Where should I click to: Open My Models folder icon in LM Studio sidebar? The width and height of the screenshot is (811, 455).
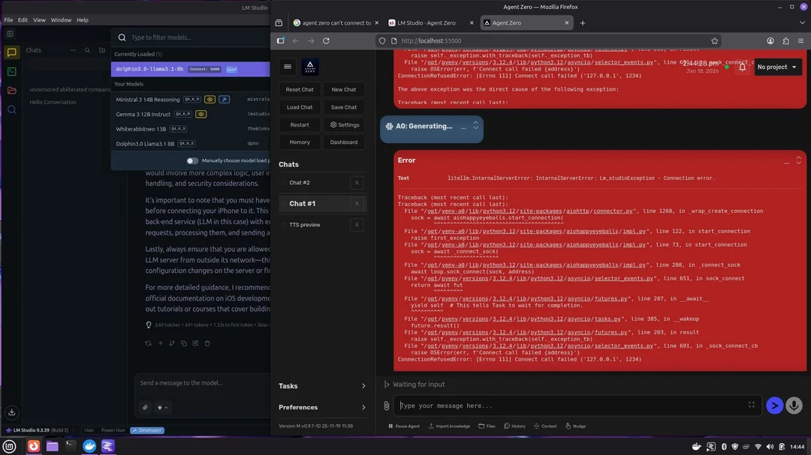pos(11,91)
